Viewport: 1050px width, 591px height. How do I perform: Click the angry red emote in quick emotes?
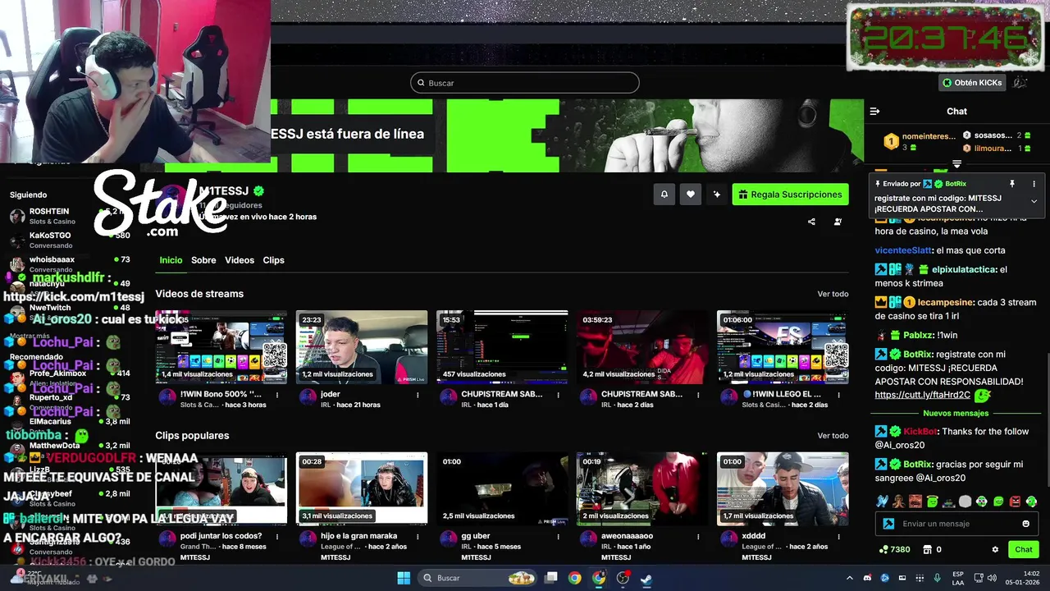(1015, 502)
